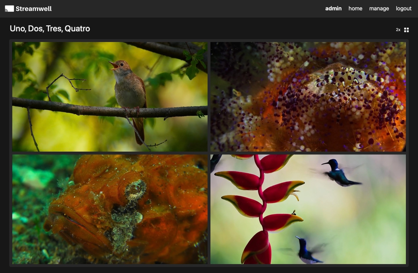Click the Streamwell cast logo icon
Image resolution: width=418 pixels, height=273 pixels.
click(9, 9)
